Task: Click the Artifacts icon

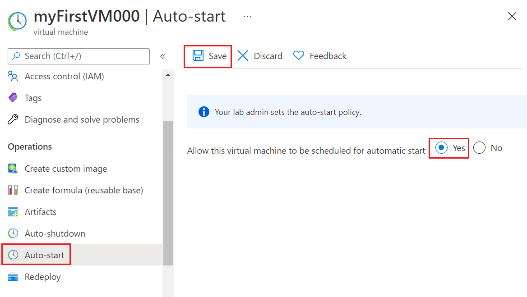Action: [x=13, y=212]
